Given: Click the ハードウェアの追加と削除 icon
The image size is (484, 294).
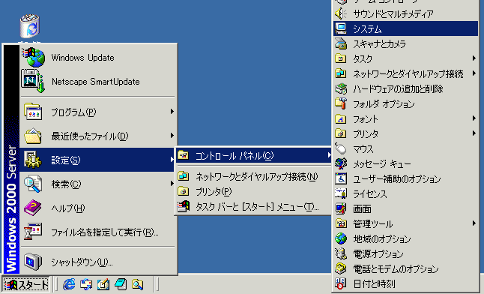Looking at the screenshot, I should pos(341,88).
